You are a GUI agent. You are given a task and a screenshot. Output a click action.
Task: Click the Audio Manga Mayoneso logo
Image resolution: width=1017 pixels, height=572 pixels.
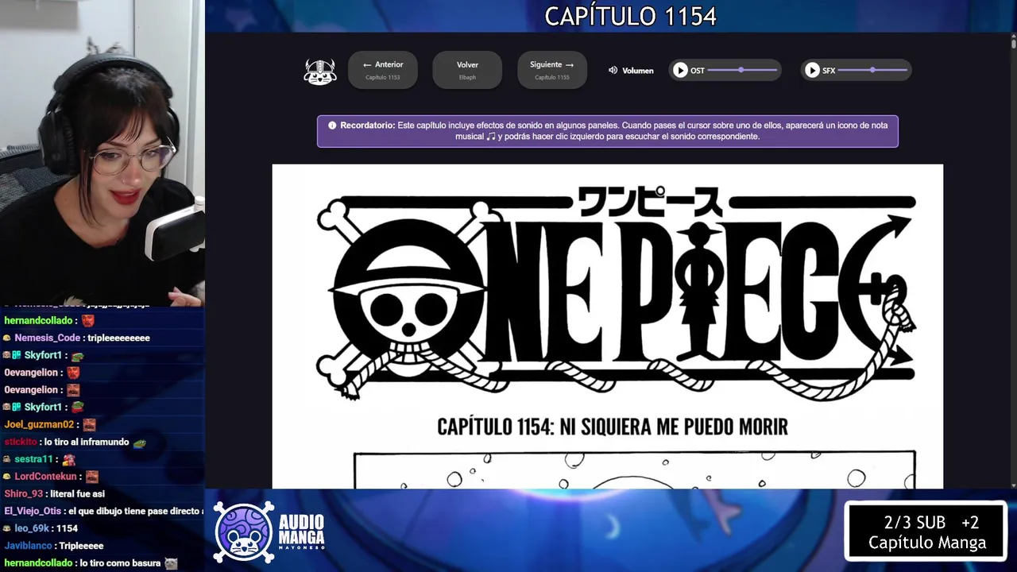(269, 532)
